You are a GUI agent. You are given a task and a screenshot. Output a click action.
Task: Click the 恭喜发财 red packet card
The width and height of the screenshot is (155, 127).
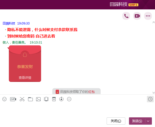(x=25, y=64)
